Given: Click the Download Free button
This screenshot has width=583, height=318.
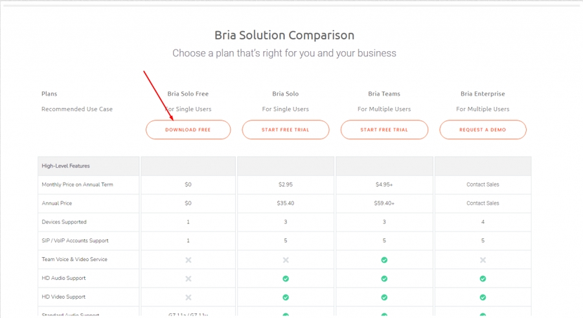Looking at the screenshot, I should click(188, 130).
